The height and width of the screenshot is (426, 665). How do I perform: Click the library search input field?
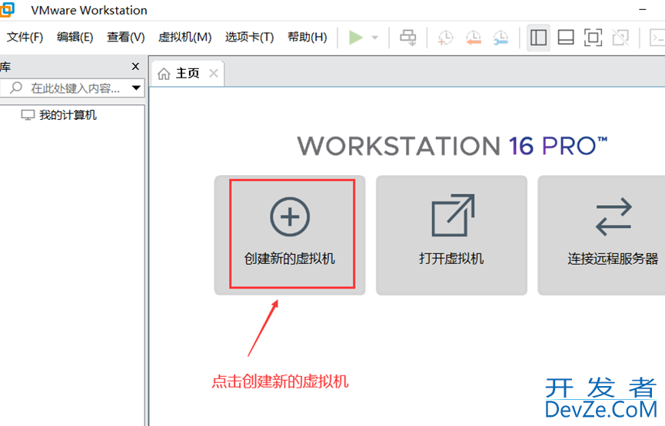pyautogui.click(x=75, y=88)
